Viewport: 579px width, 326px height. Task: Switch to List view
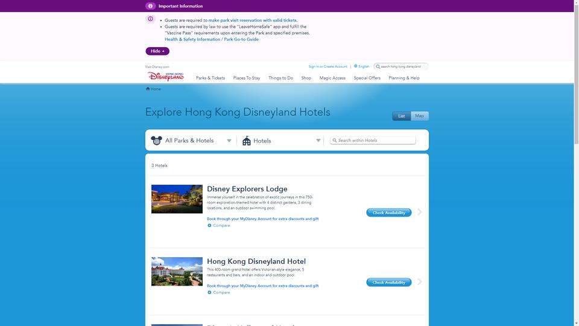point(402,116)
